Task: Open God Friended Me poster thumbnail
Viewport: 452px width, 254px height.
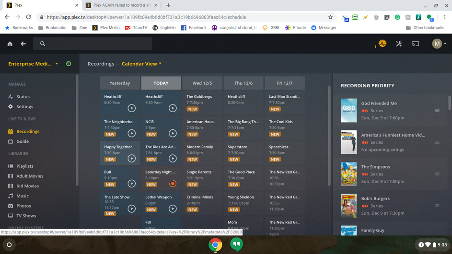Action: (x=348, y=110)
